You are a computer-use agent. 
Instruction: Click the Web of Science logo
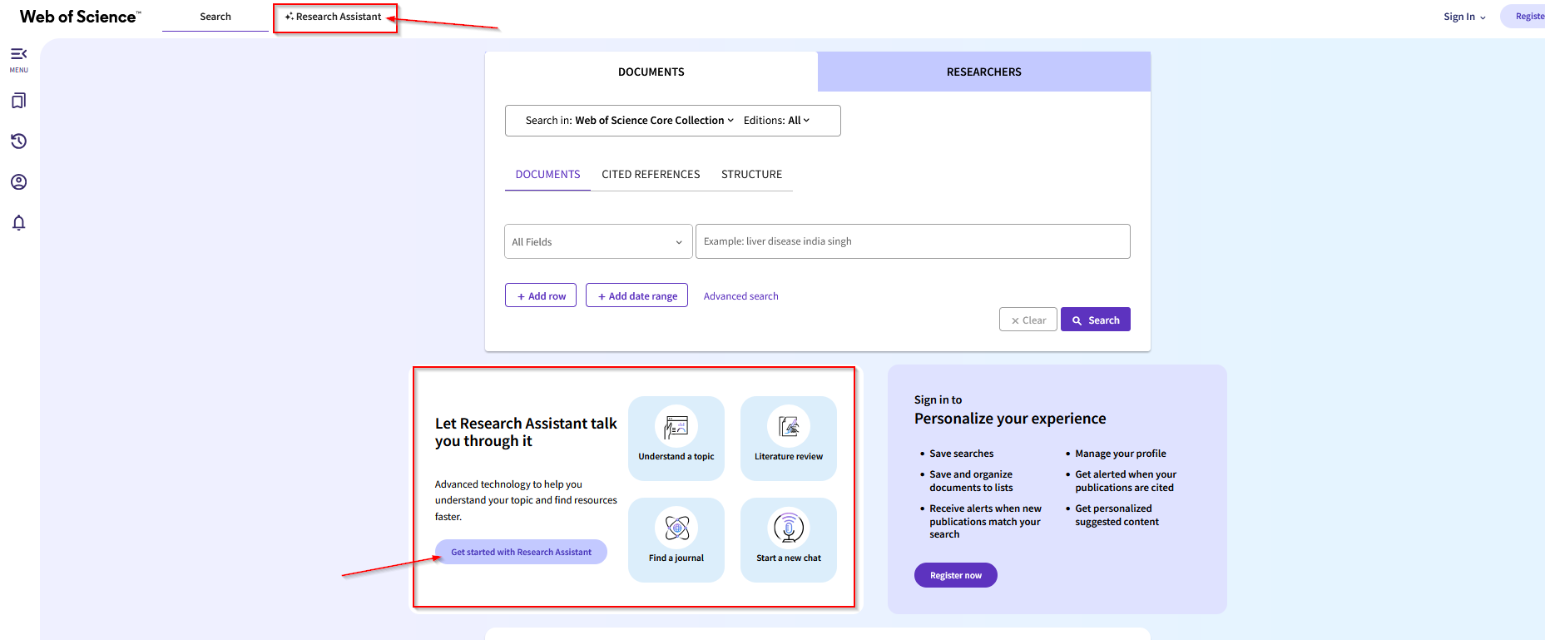(x=81, y=17)
